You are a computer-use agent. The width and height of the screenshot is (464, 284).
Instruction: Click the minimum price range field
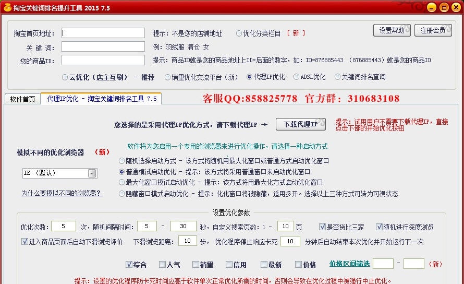[x=383, y=264]
